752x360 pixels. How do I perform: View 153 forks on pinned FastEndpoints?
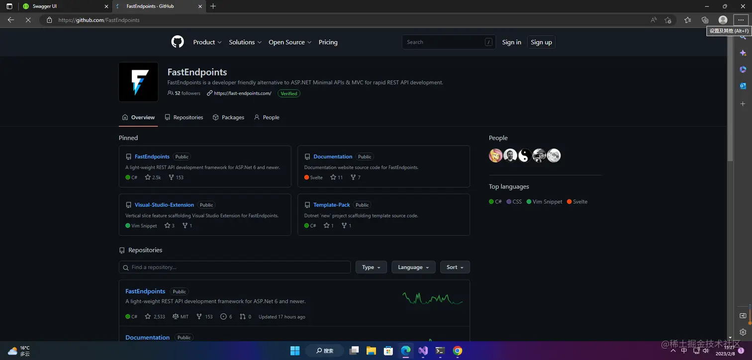pyautogui.click(x=176, y=177)
